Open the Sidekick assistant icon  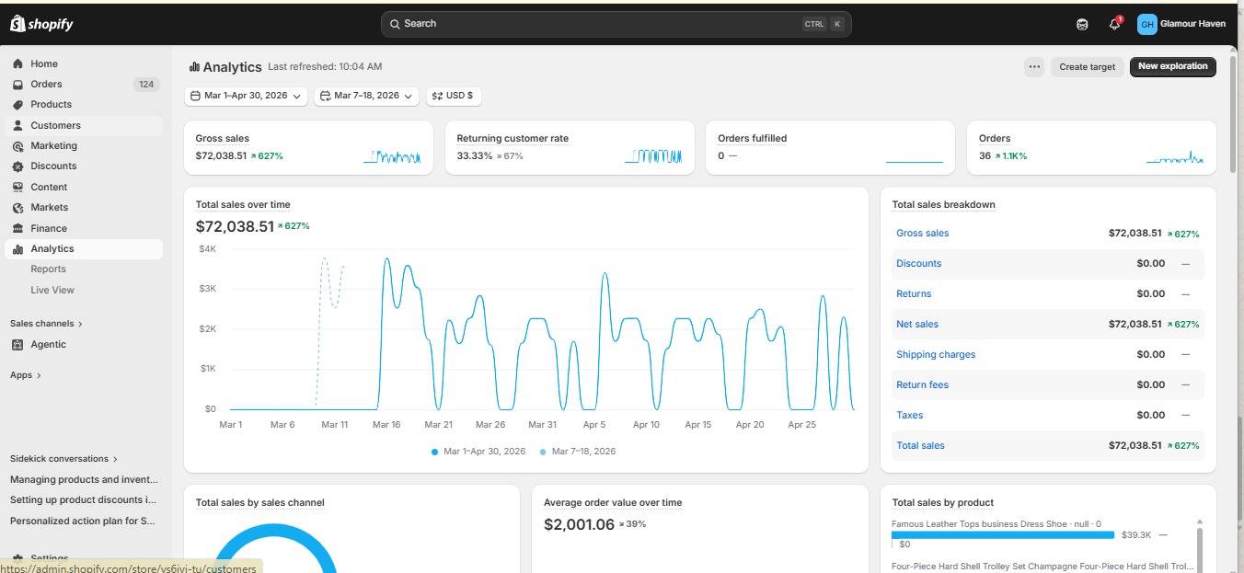click(1082, 24)
